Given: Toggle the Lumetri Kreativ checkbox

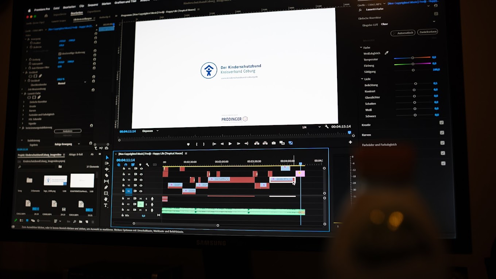Looking at the screenshot, I should pos(442,123).
